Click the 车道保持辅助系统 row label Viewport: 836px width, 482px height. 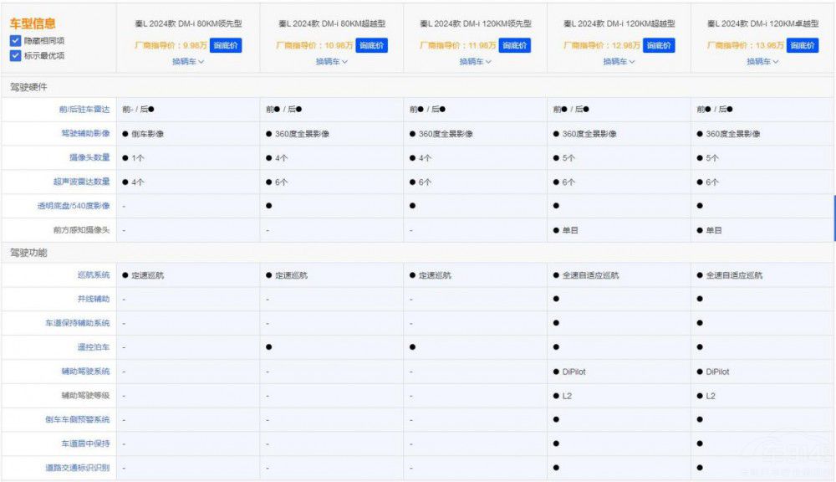78,323
